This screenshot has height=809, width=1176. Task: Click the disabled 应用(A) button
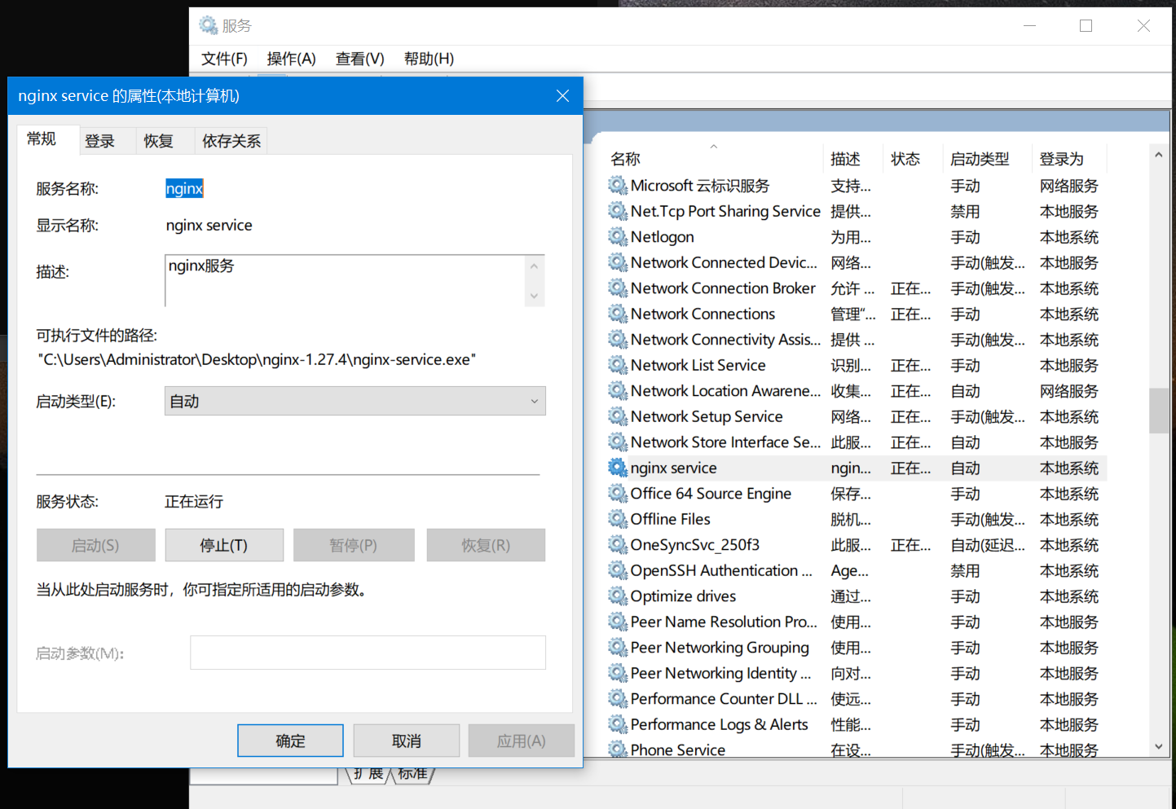click(x=522, y=741)
